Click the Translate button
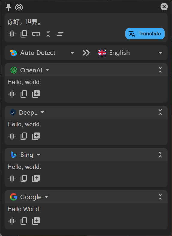Screen dimensions: 172x236 [x=145, y=34]
